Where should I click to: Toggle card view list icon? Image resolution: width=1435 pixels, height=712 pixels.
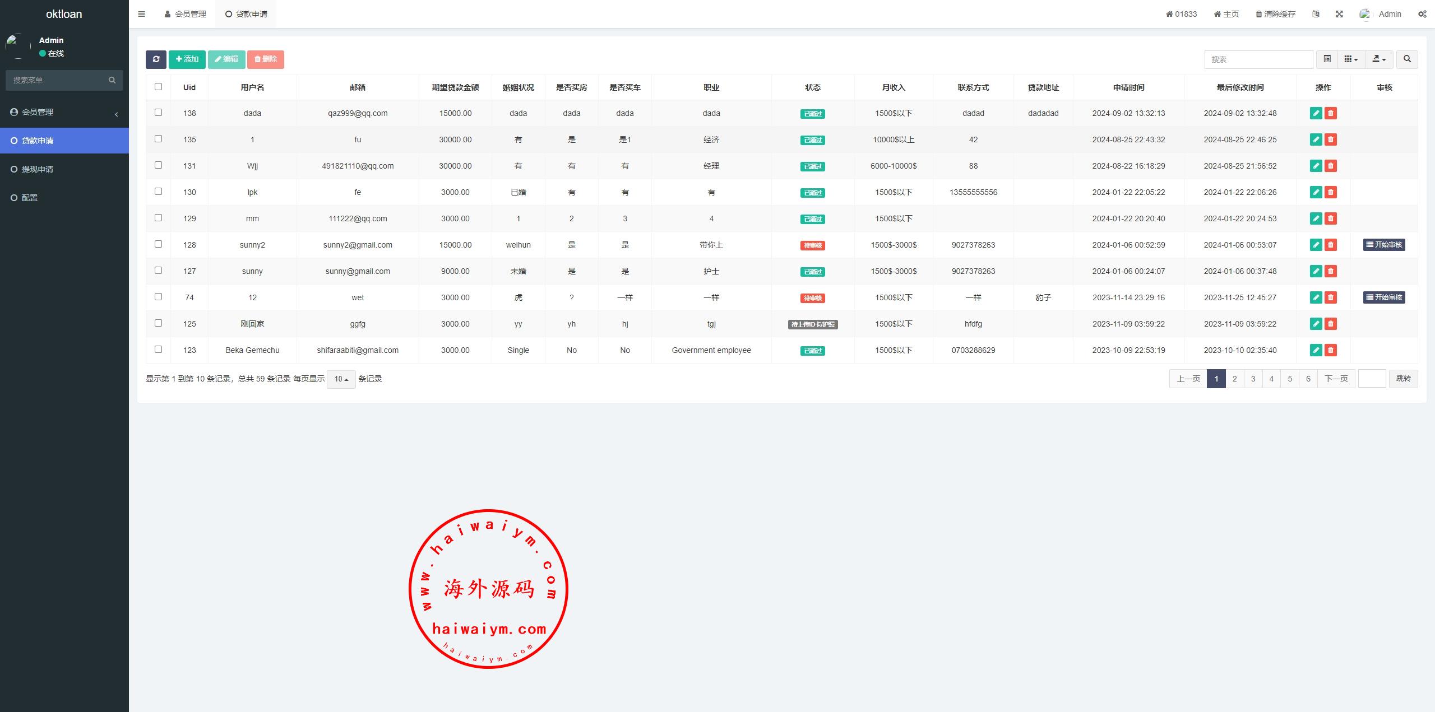click(1327, 59)
